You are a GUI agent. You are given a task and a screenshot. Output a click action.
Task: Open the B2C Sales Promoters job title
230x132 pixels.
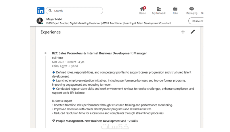click(x=99, y=53)
